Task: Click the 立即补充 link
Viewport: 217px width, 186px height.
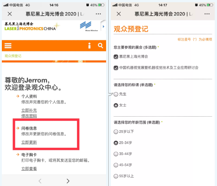Action: (x=29, y=110)
